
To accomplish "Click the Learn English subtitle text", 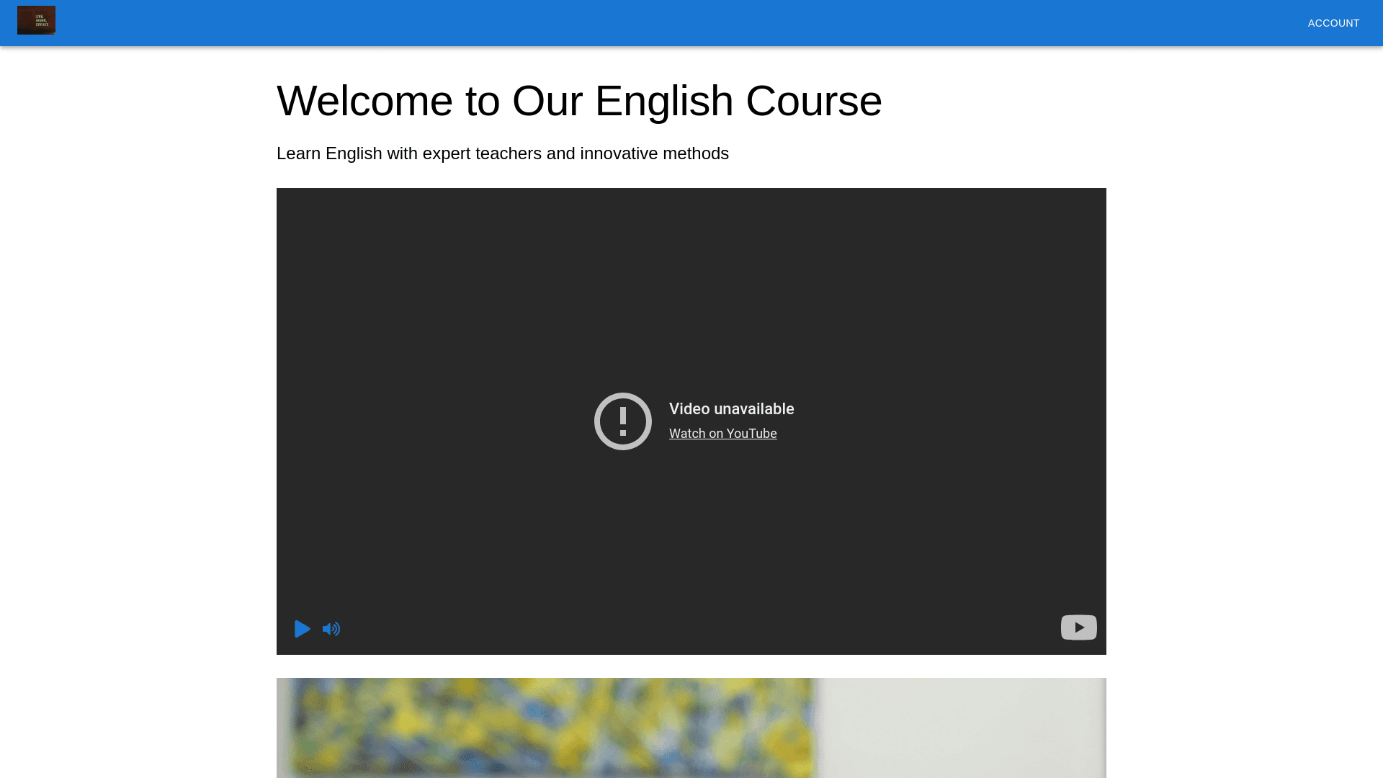I will [502, 153].
